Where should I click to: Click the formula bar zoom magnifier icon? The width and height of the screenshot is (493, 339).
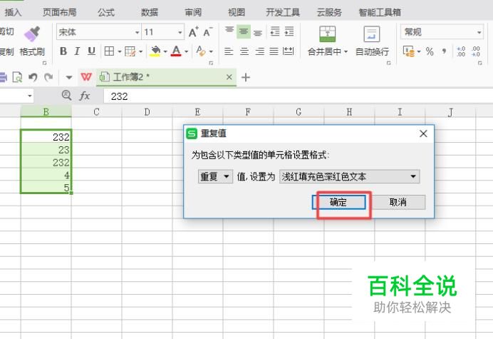pyautogui.click(x=66, y=95)
